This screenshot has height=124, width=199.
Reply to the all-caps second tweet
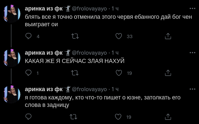coord(28,73)
